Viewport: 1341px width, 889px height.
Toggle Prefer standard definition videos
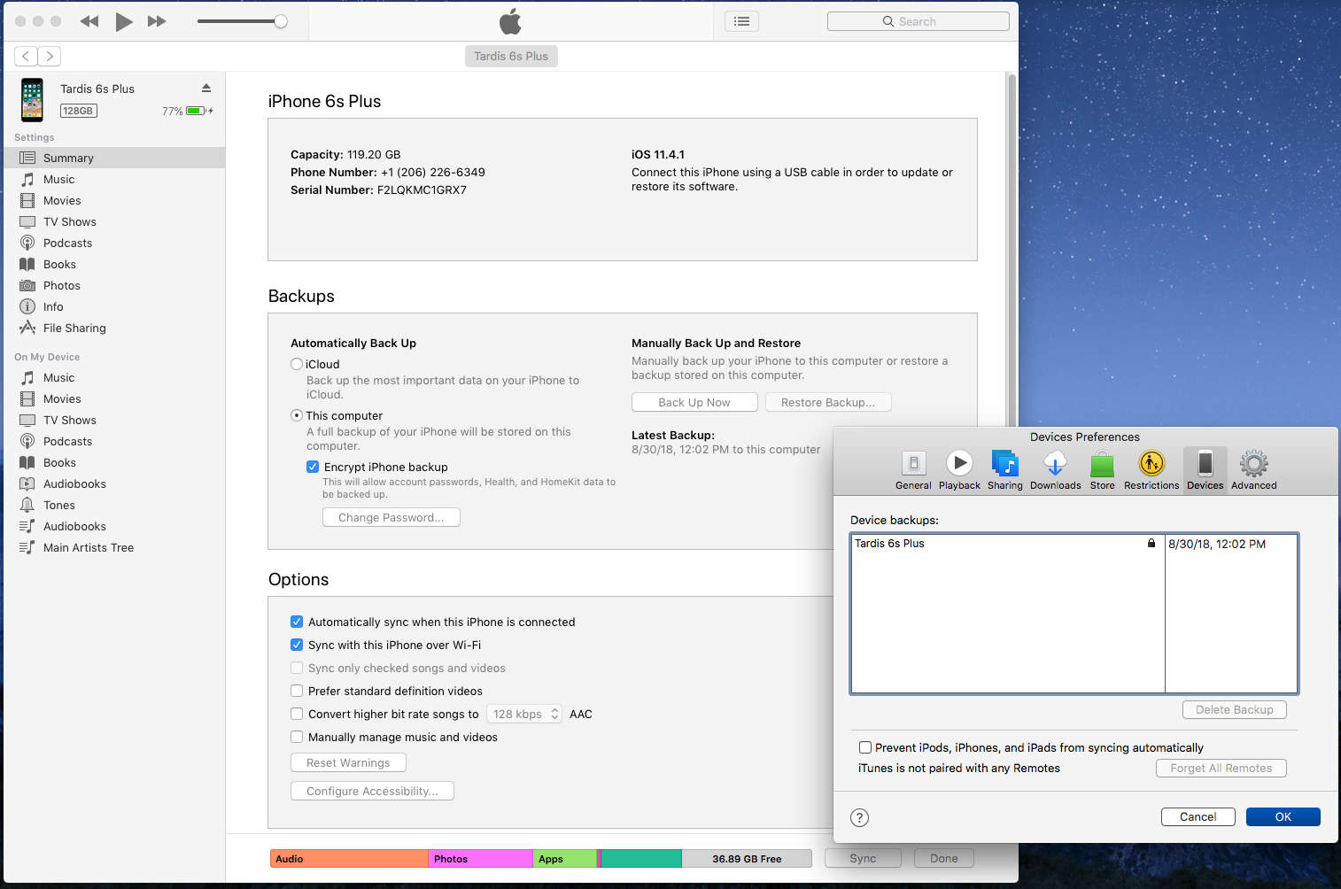click(x=297, y=691)
